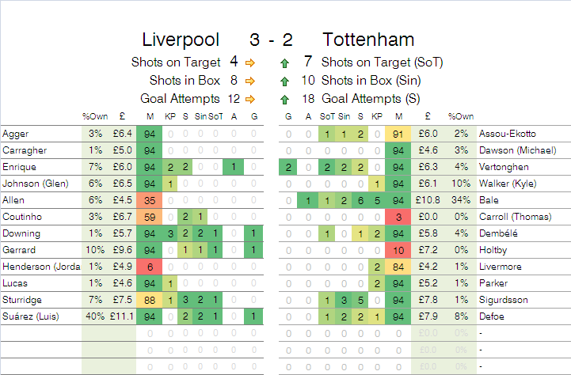Select Suárez's 40% ownership cell
Image resolution: width=571 pixels, height=375 pixels.
[x=94, y=316]
